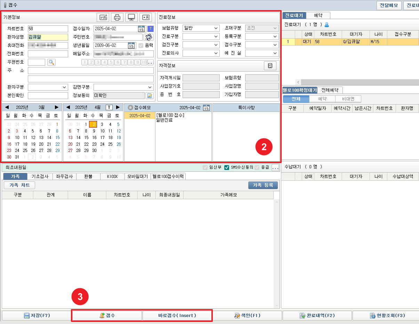419x324 pixels.
Task: Toggle the 응급 checkbox
Action: click(257, 168)
